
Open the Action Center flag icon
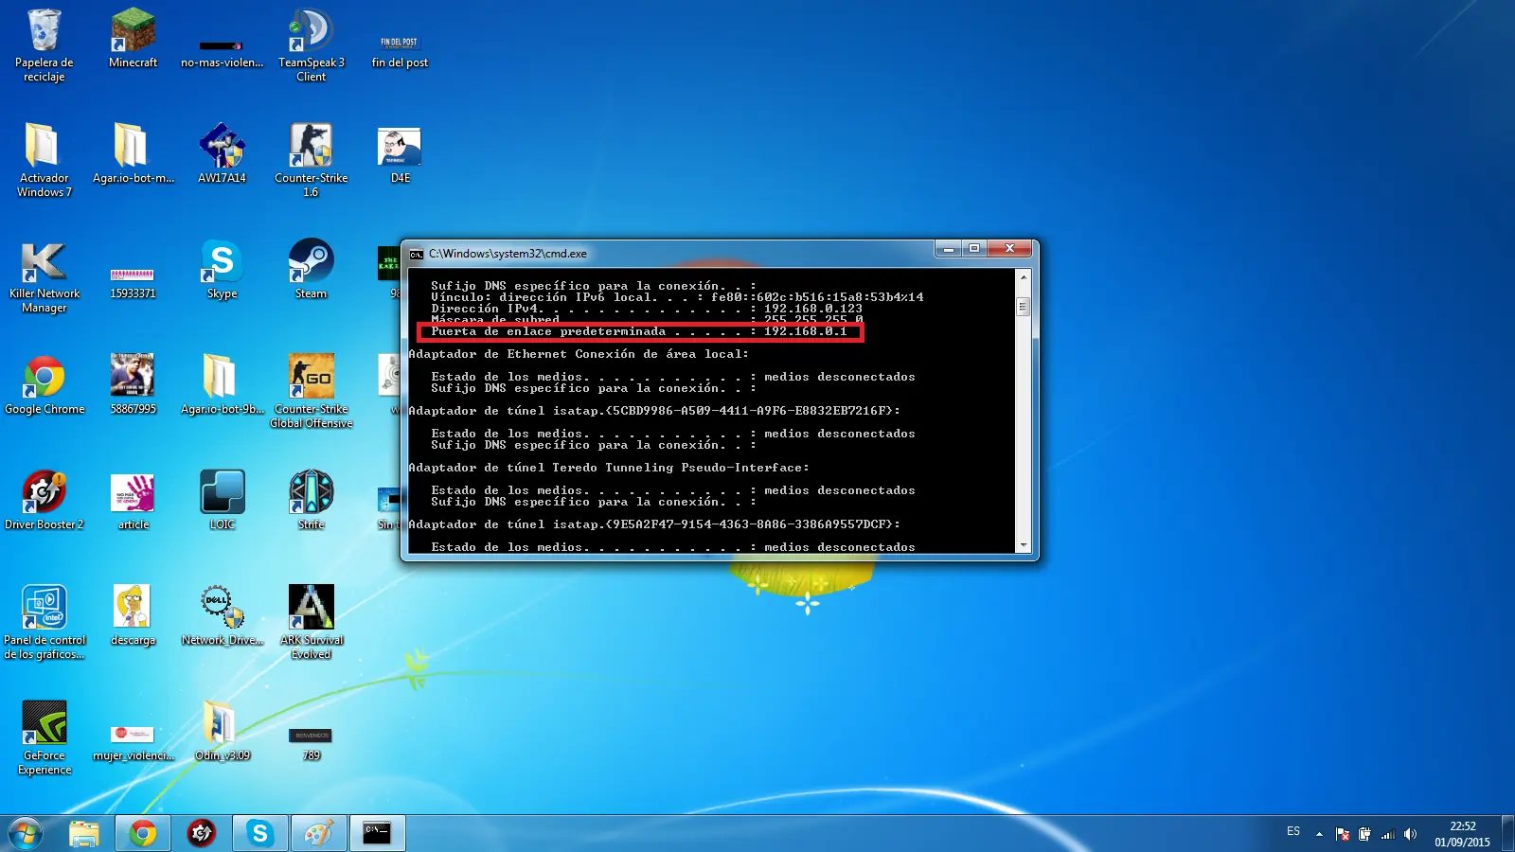(x=1343, y=834)
